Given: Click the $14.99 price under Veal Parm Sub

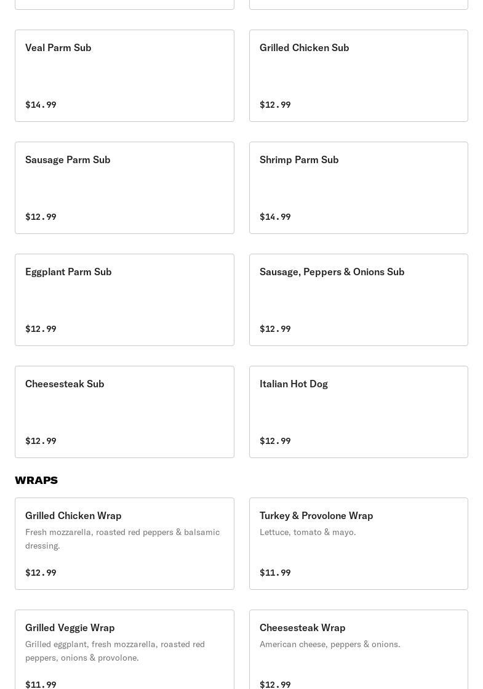Looking at the screenshot, I should coord(41,105).
